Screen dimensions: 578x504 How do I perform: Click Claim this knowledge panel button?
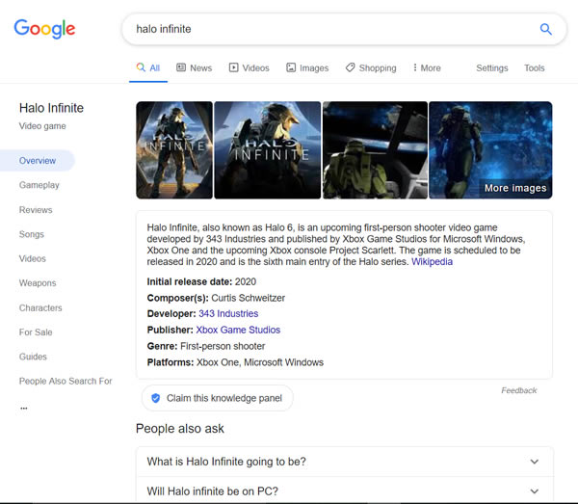(218, 398)
